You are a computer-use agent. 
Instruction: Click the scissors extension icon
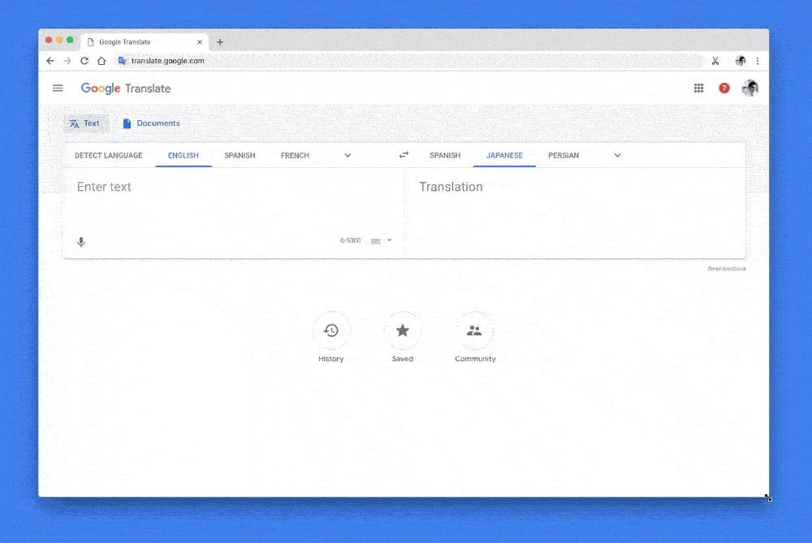(x=715, y=61)
